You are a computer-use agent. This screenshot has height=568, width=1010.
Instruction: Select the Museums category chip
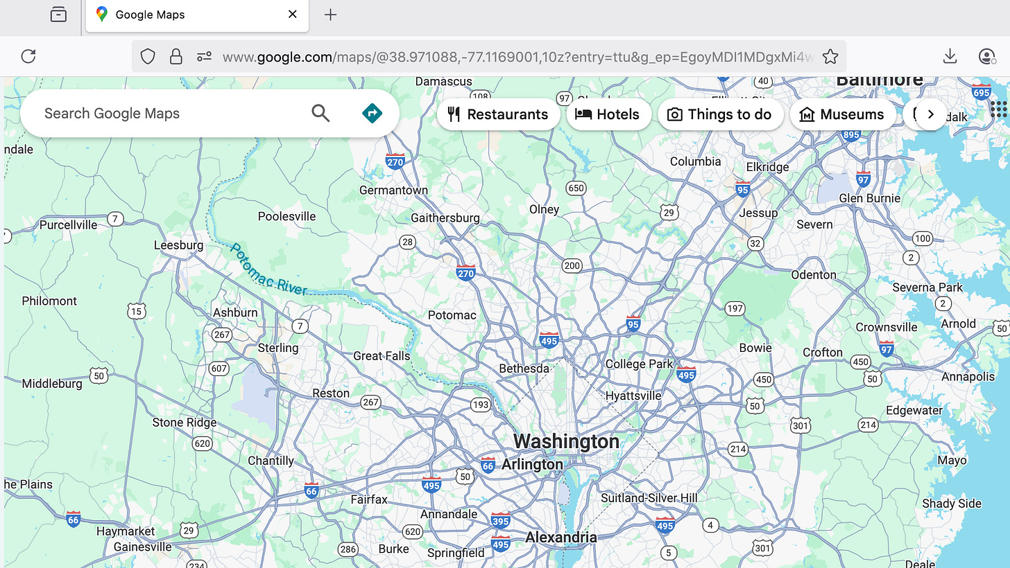(x=842, y=114)
